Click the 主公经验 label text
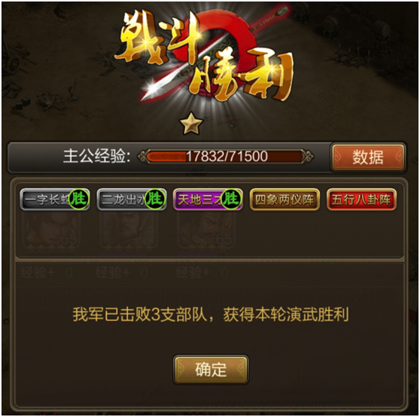 coord(96,156)
